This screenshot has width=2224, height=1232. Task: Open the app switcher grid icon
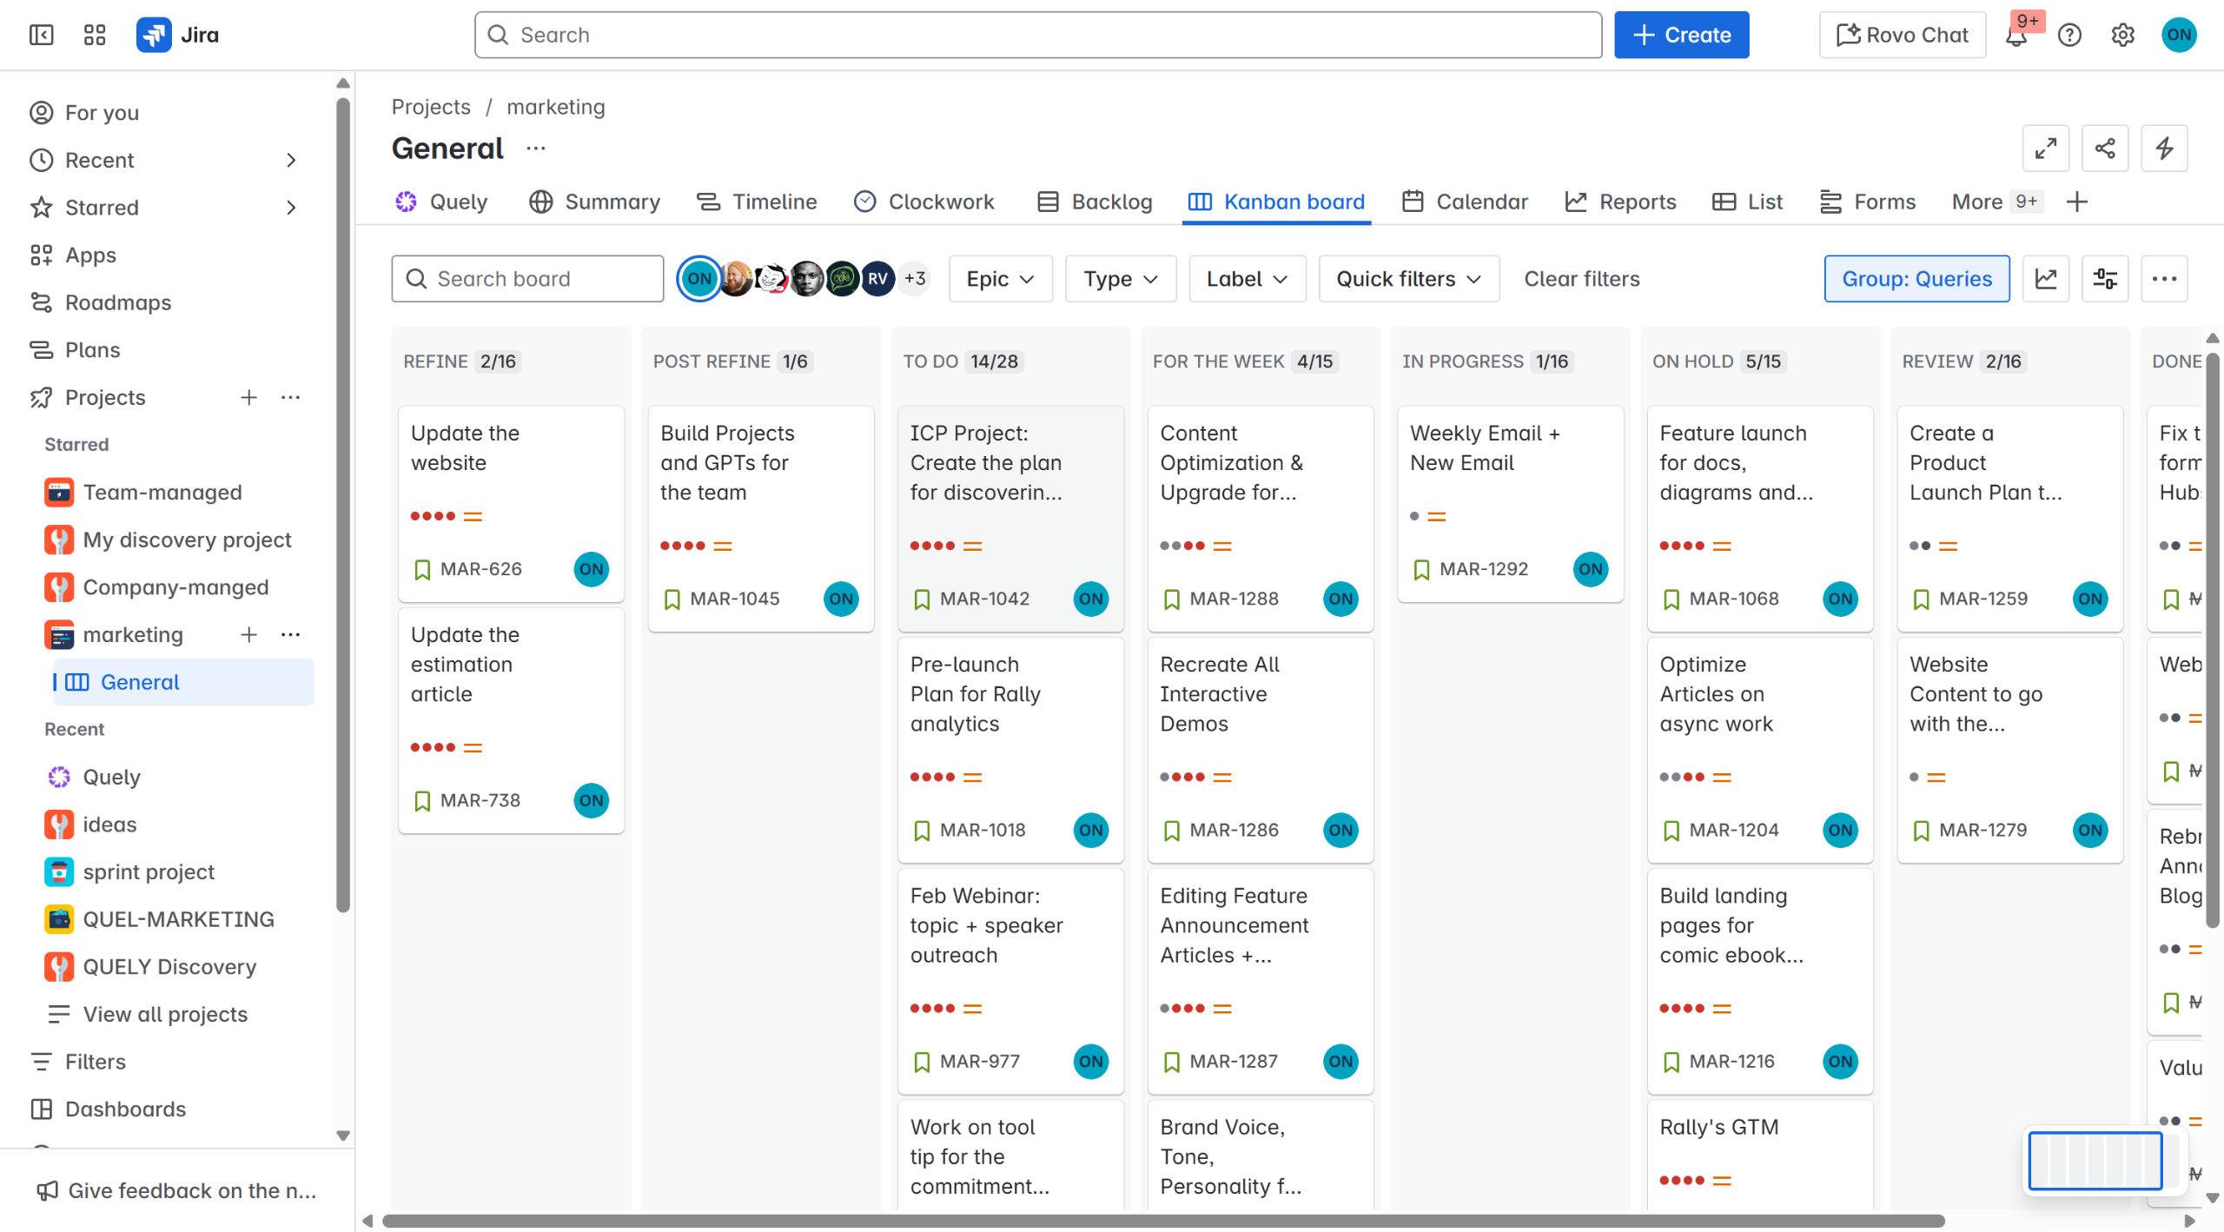(94, 35)
